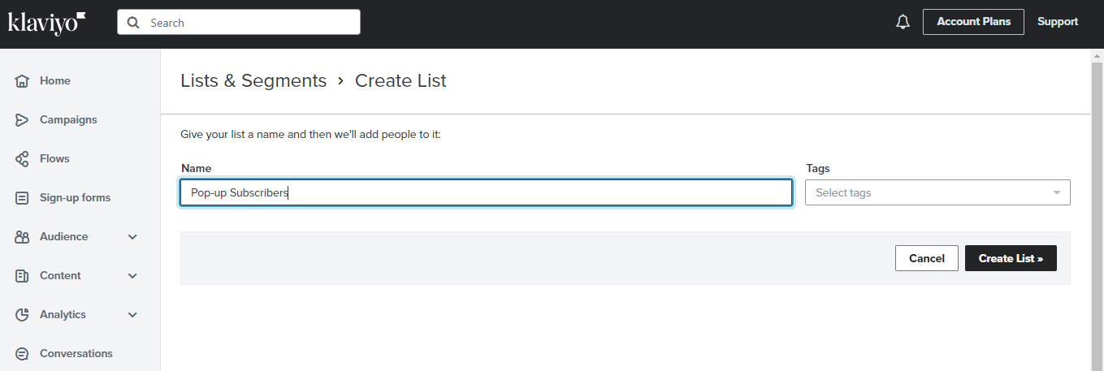Screen dimensions: 1104x371
Task: Open the Select tags dropdown
Action: [937, 192]
